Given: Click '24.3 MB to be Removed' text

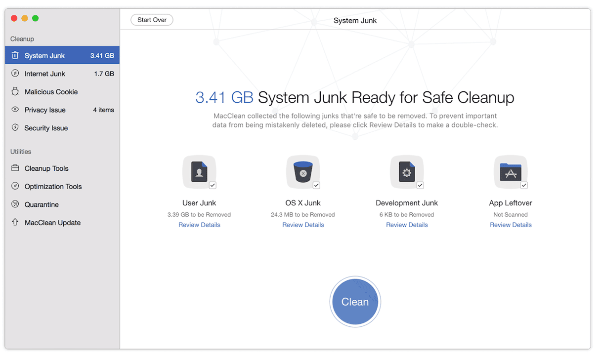Looking at the screenshot, I should tap(303, 214).
